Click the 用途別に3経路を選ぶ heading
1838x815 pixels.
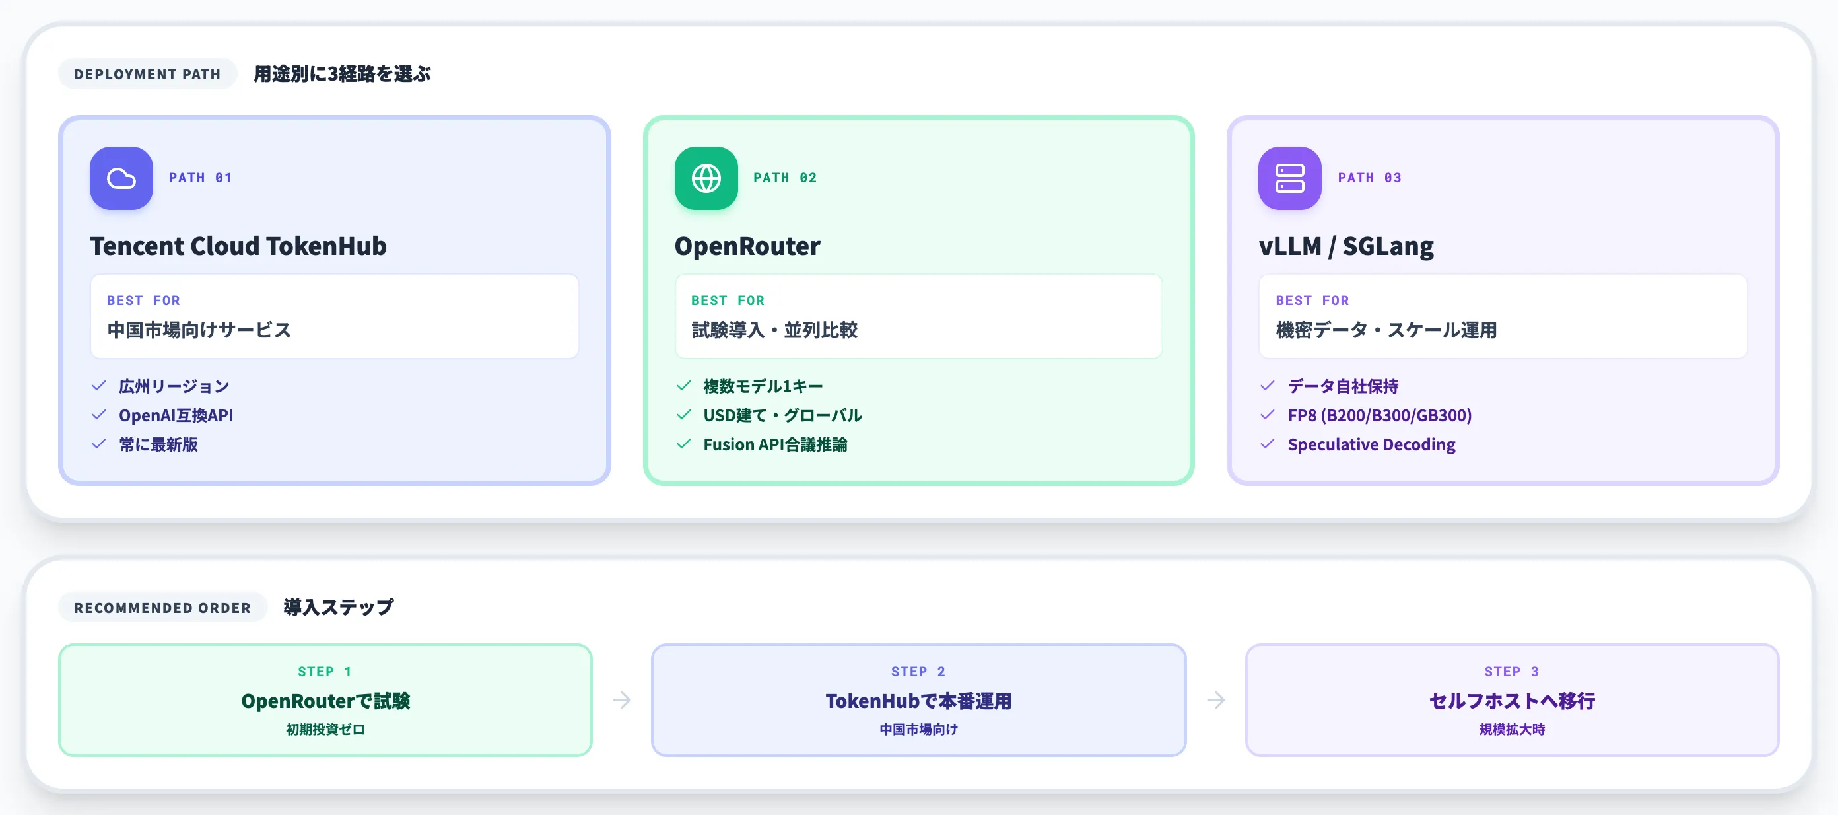(x=342, y=74)
